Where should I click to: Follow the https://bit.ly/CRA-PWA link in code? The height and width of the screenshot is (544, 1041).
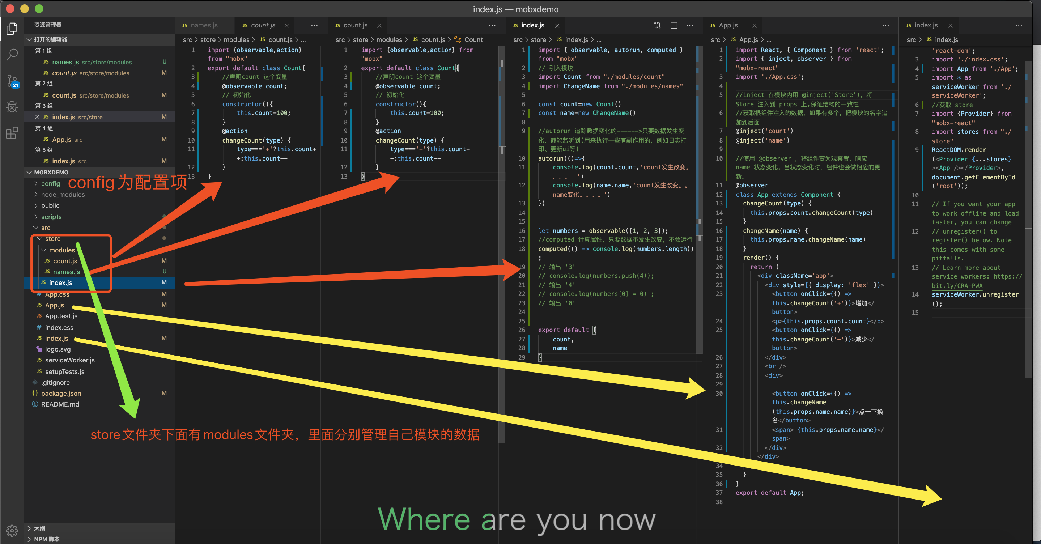977,281
